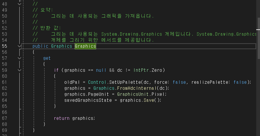260x136 pixels.
Task: Click line number 55 in the gutter
Action: coord(5,46)
